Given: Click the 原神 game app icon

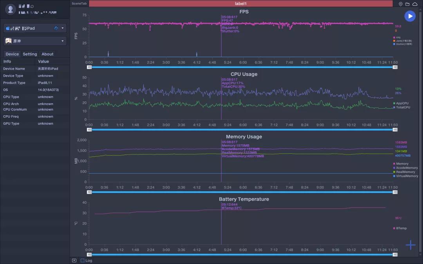Looking at the screenshot, I should (x=8, y=41).
